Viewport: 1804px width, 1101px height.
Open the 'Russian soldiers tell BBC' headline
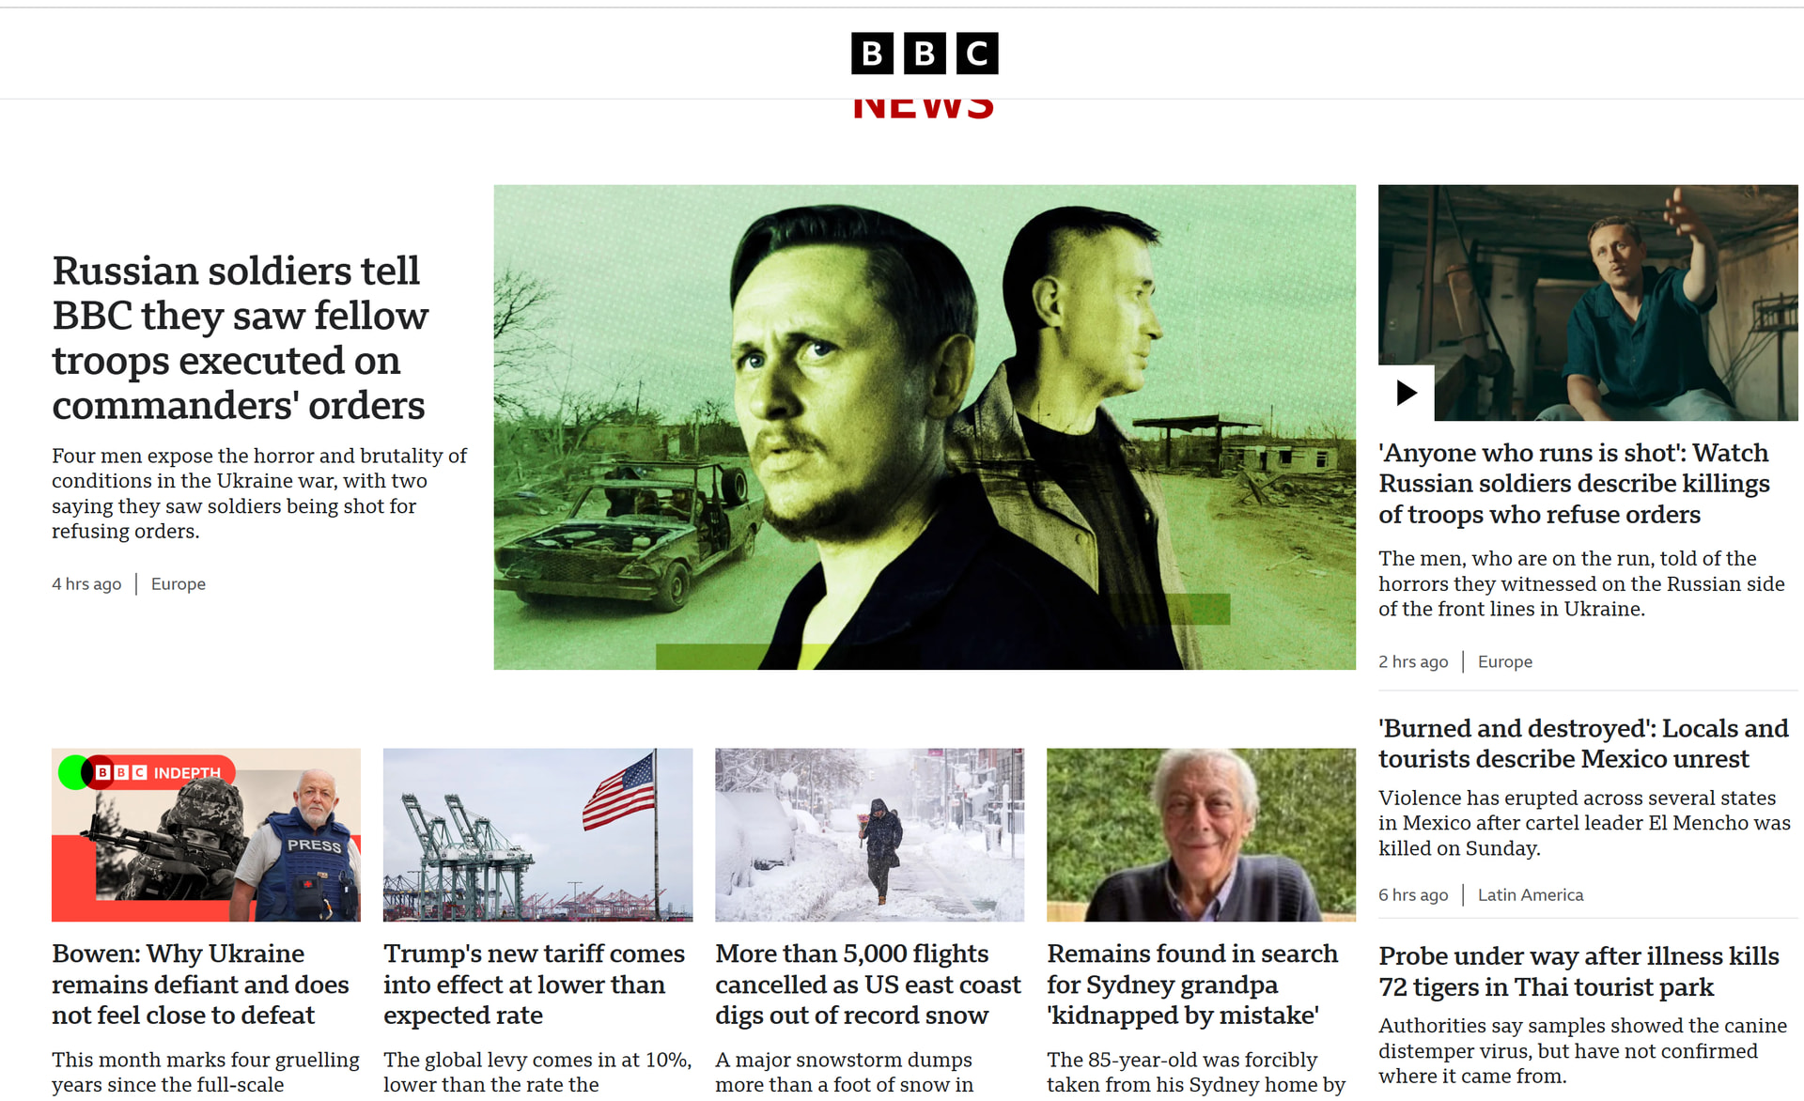coord(241,338)
